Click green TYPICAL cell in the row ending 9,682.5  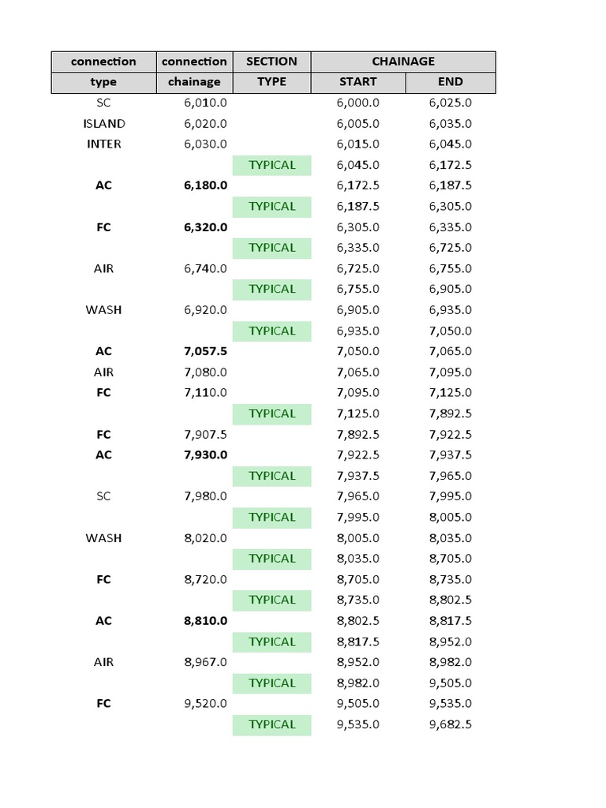(271, 724)
